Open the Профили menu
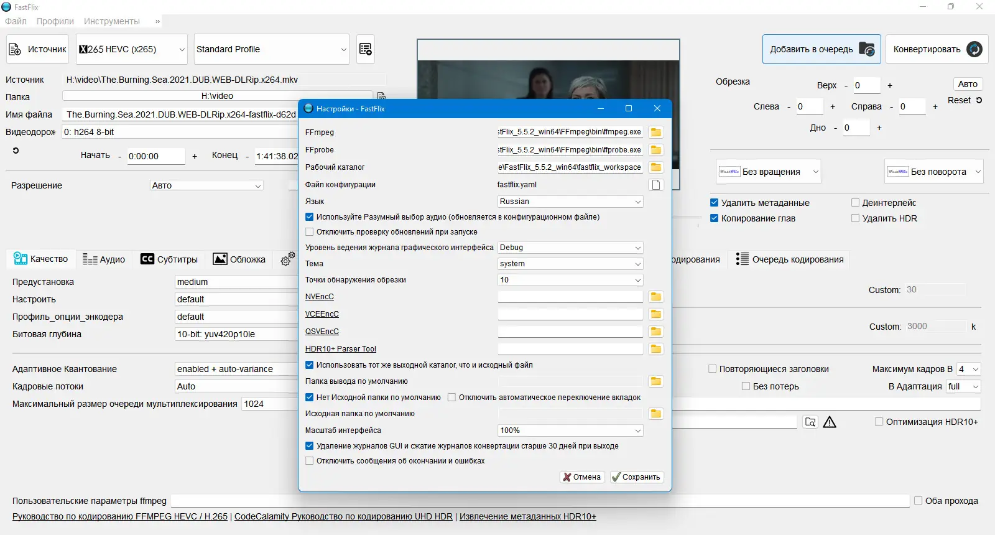Screen dimensions: 995x535 coord(55,21)
